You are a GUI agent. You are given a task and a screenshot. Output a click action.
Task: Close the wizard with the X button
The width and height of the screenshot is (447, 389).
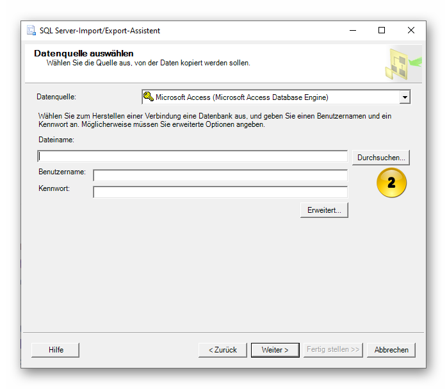pyautogui.click(x=411, y=31)
